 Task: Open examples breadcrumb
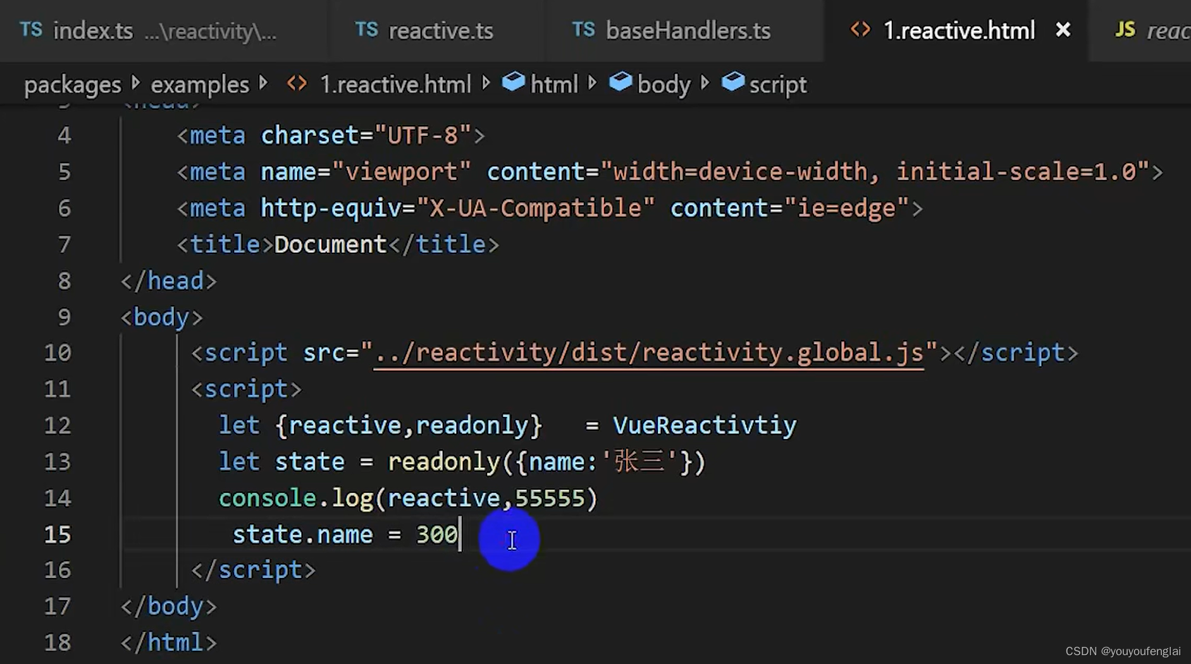tap(200, 85)
